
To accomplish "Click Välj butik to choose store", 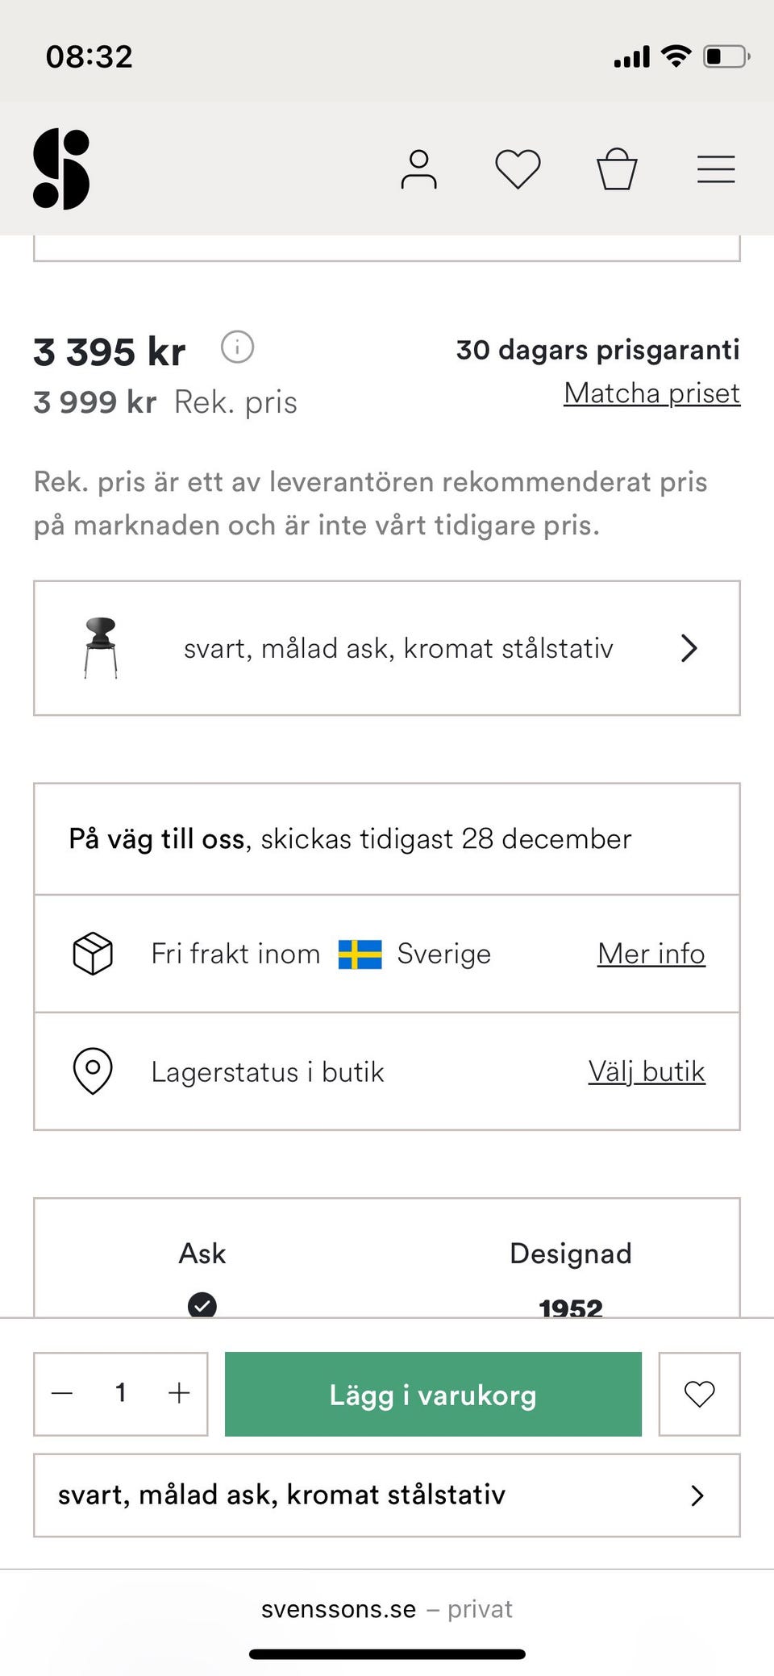I will tap(646, 1071).
